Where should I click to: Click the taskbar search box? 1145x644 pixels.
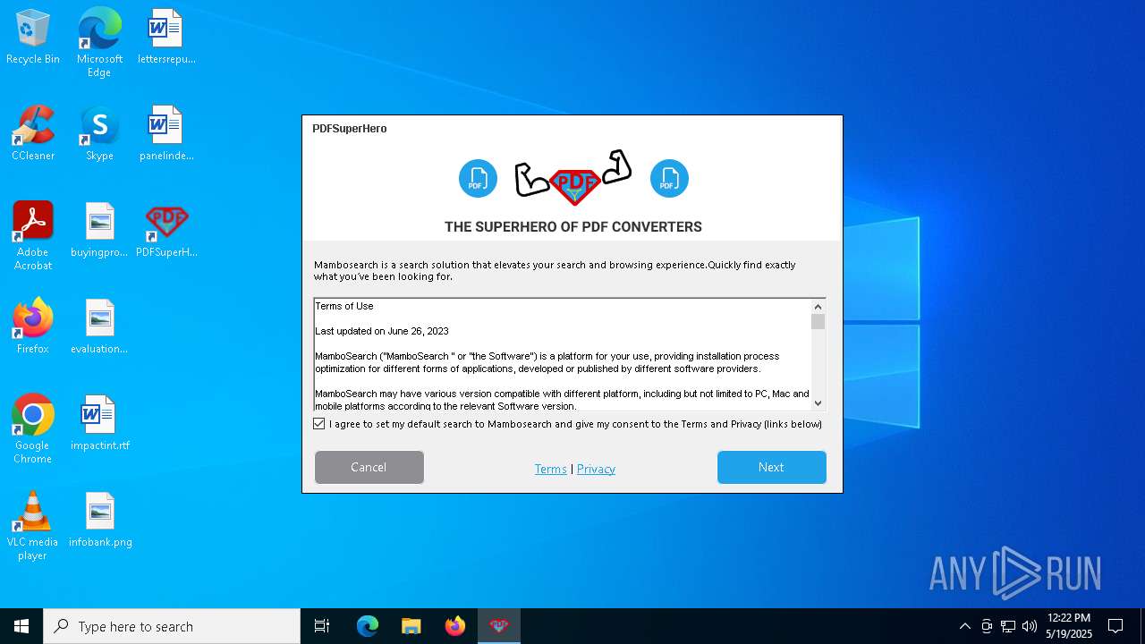172,626
